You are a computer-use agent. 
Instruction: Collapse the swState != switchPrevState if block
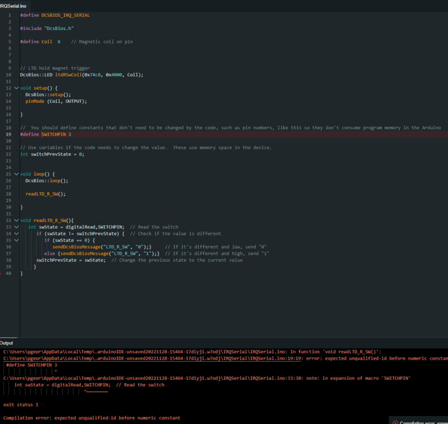click(16, 233)
